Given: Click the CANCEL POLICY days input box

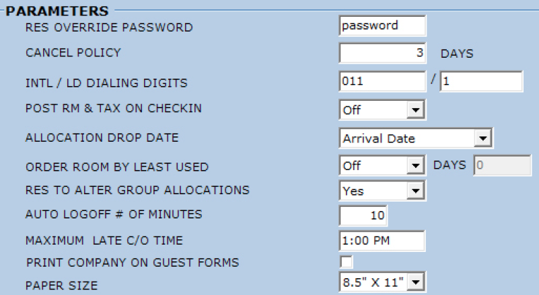Looking at the screenshot, I should (382, 53).
